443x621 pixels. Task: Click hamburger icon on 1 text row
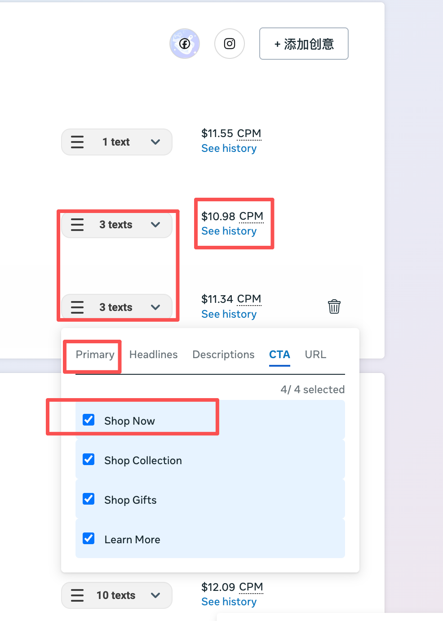point(77,142)
